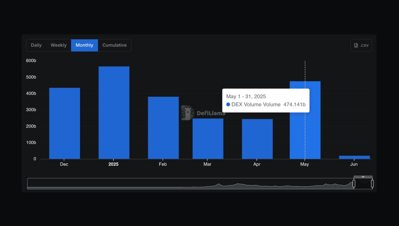This screenshot has width=399, height=226.
Task: Click the March volume bar
Action: [x=208, y=139]
